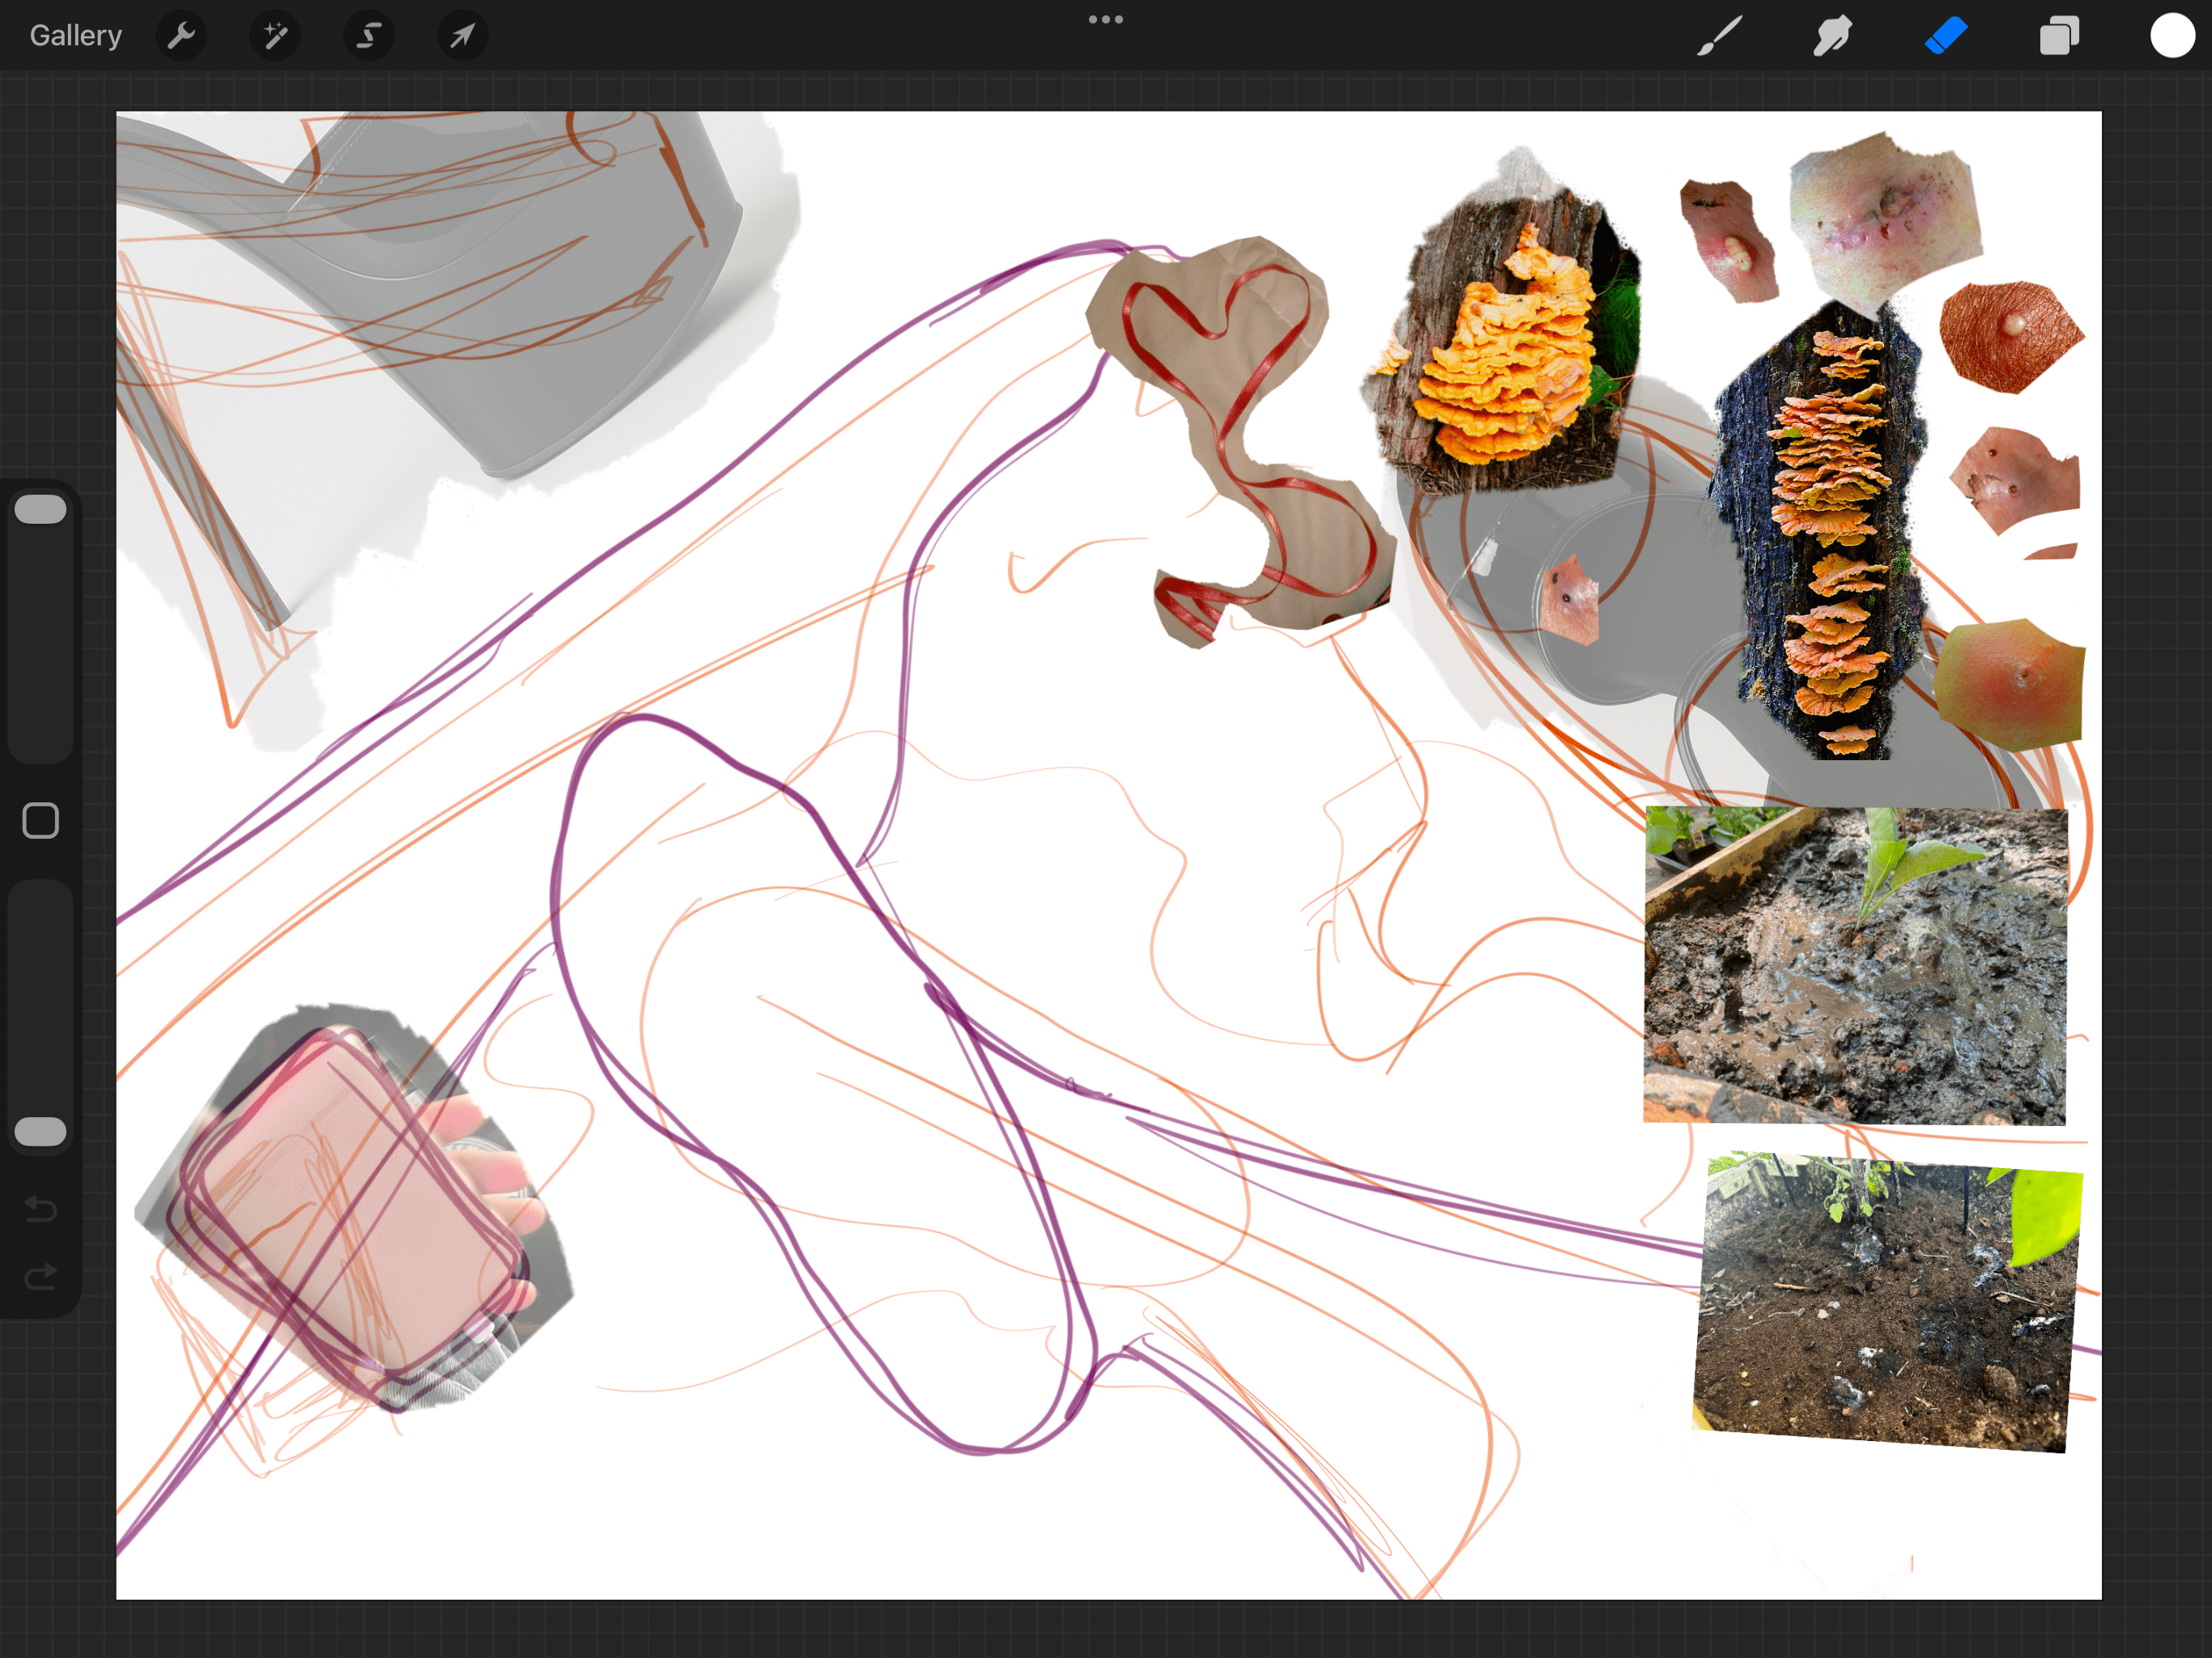
Task: Redo the undone stroke
Action: pos(39,1276)
